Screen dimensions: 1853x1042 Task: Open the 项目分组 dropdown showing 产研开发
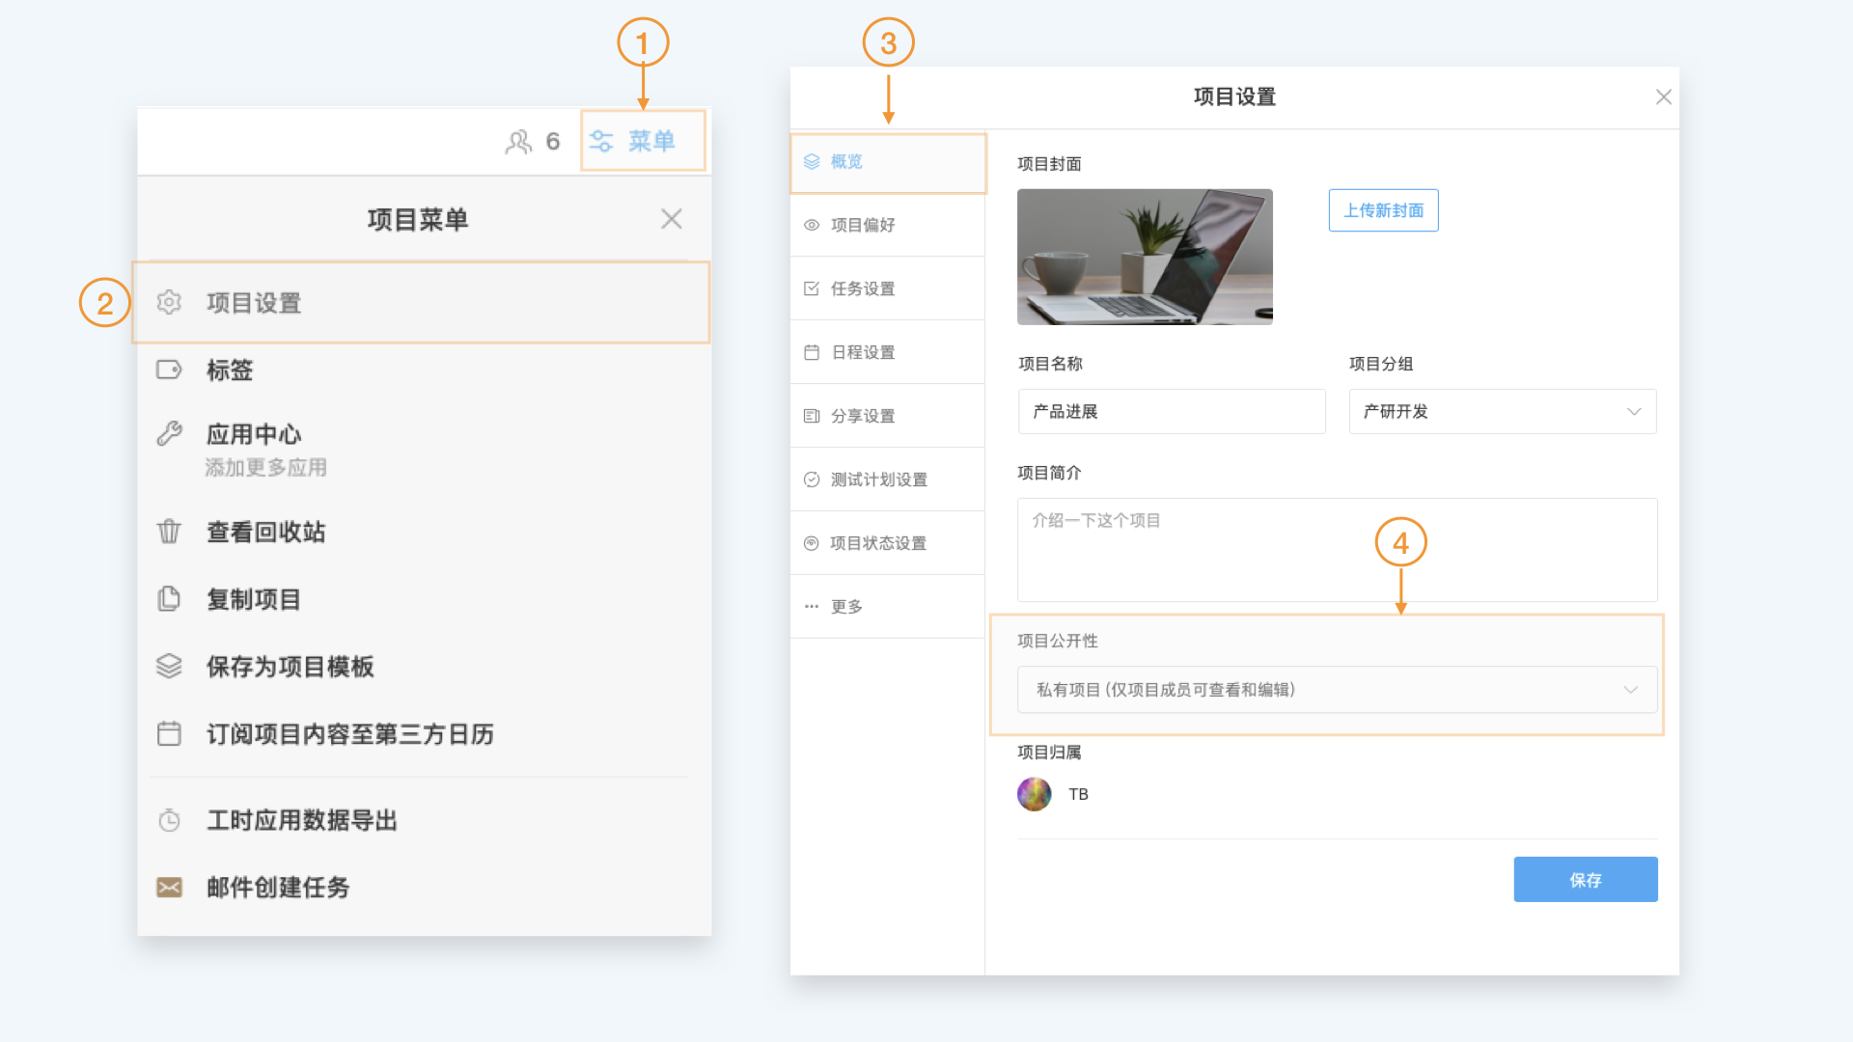pos(1503,412)
